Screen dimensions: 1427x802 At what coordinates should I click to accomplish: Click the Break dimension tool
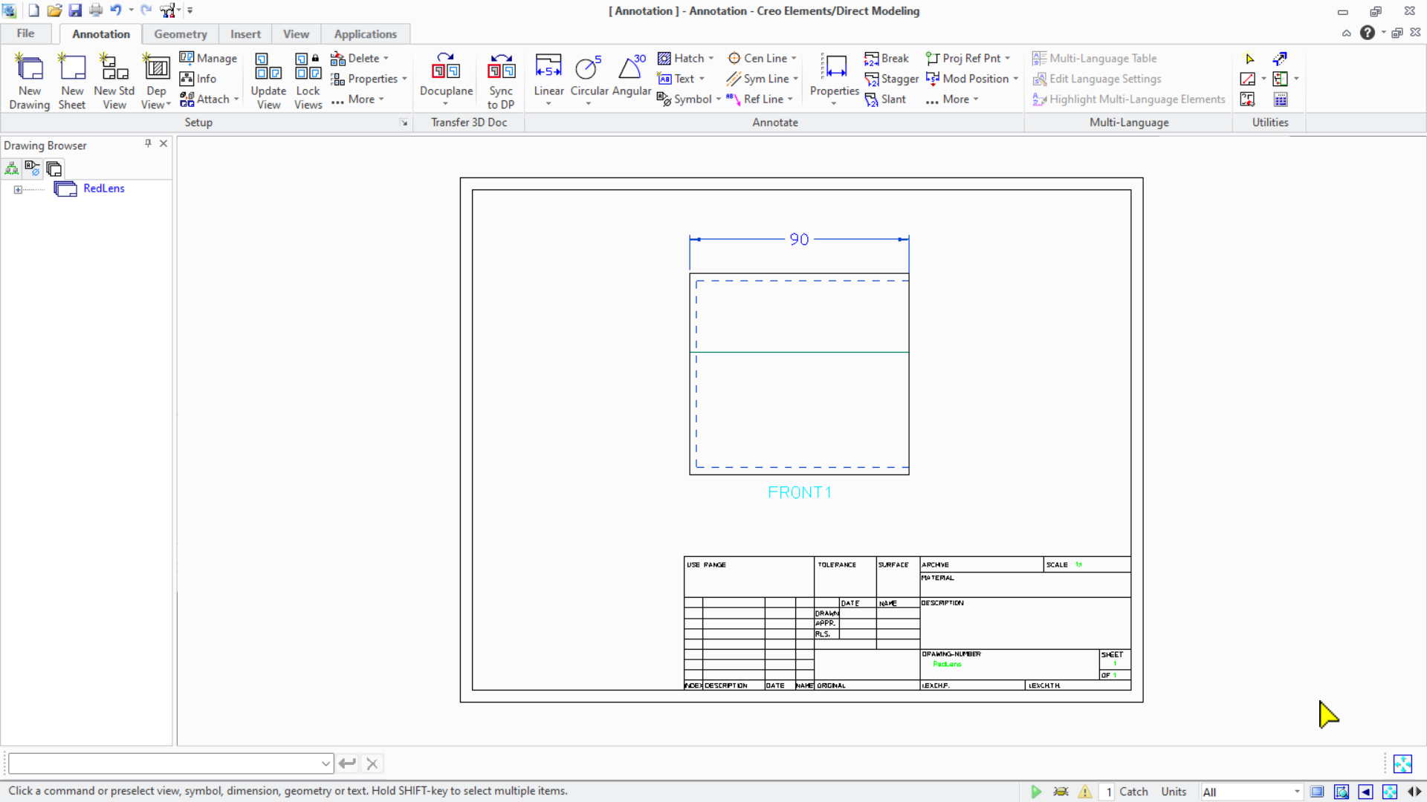pyautogui.click(x=887, y=58)
